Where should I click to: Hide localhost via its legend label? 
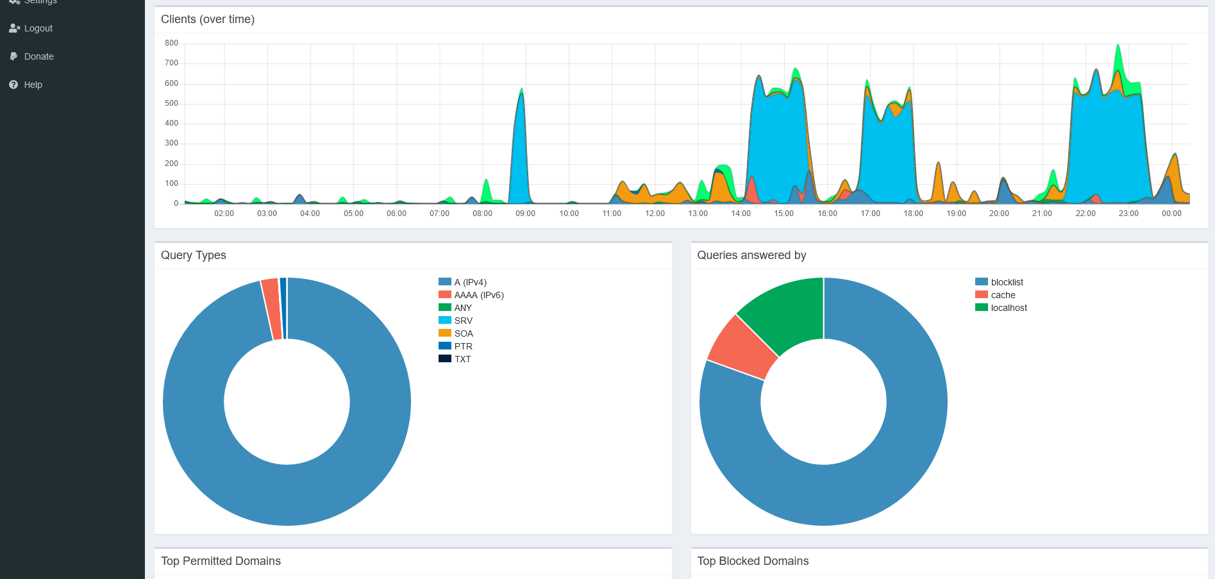pos(1009,308)
